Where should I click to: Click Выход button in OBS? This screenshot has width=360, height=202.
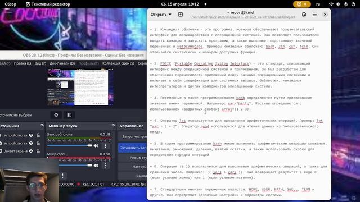pos(132,176)
